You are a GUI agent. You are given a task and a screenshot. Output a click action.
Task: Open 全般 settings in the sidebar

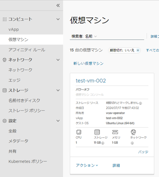(12, 131)
